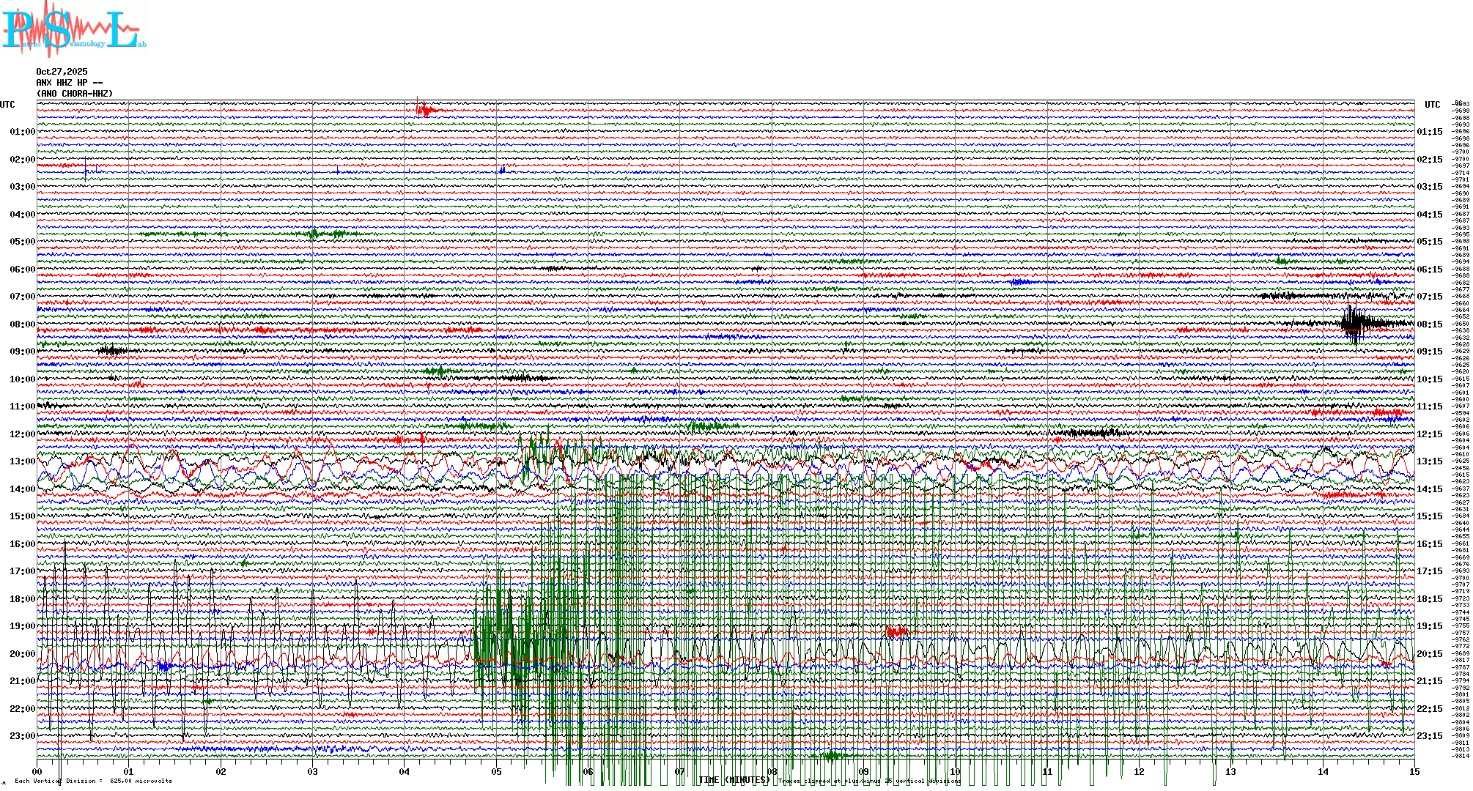Screen dimensions: 1473x791
Task: Click the 01:15 time label on right axis
Action: tap(1430, 132)
